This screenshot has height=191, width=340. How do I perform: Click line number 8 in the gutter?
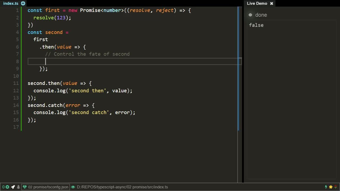pyautogui.click(x=17, y=61)
